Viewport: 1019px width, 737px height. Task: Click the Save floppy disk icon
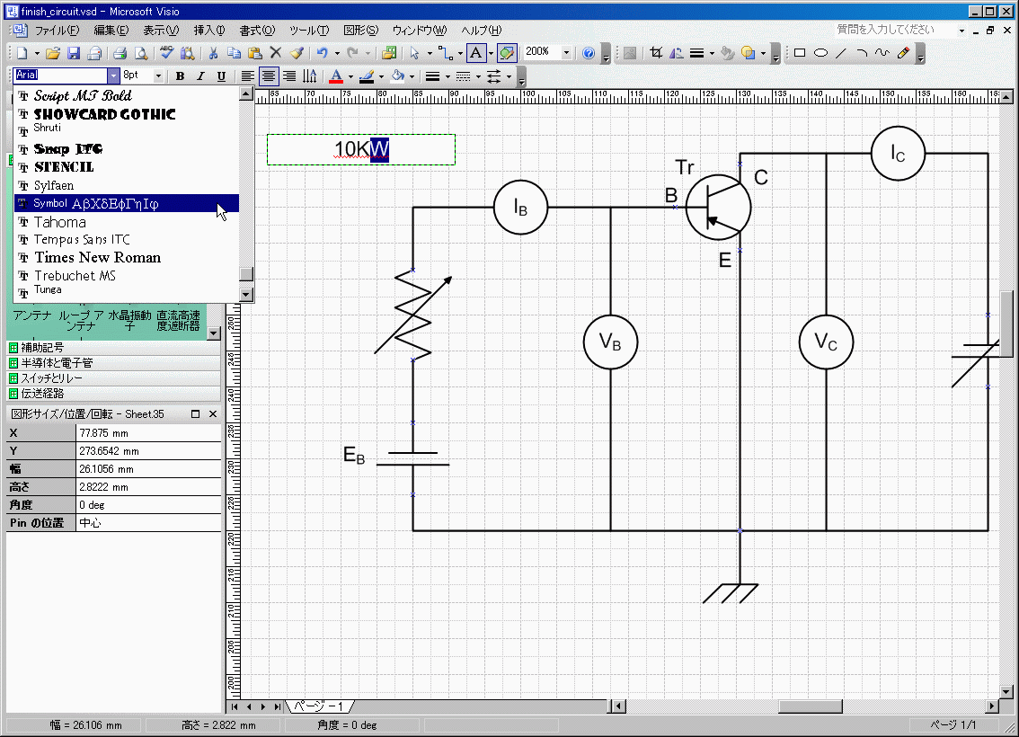coord(74,53)
